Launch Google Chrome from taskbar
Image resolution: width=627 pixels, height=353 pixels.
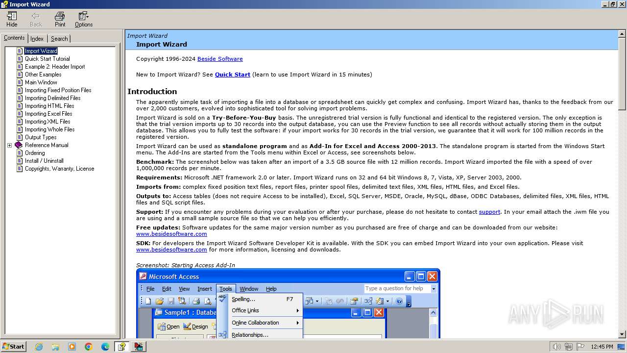[89, 347]
